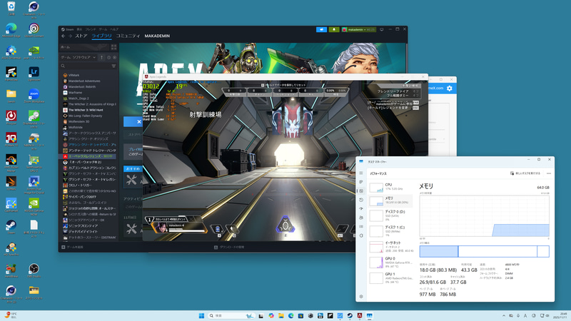Click the ready-to-play filter icon
The image size is (571, 321).
(x=114, y=58)
